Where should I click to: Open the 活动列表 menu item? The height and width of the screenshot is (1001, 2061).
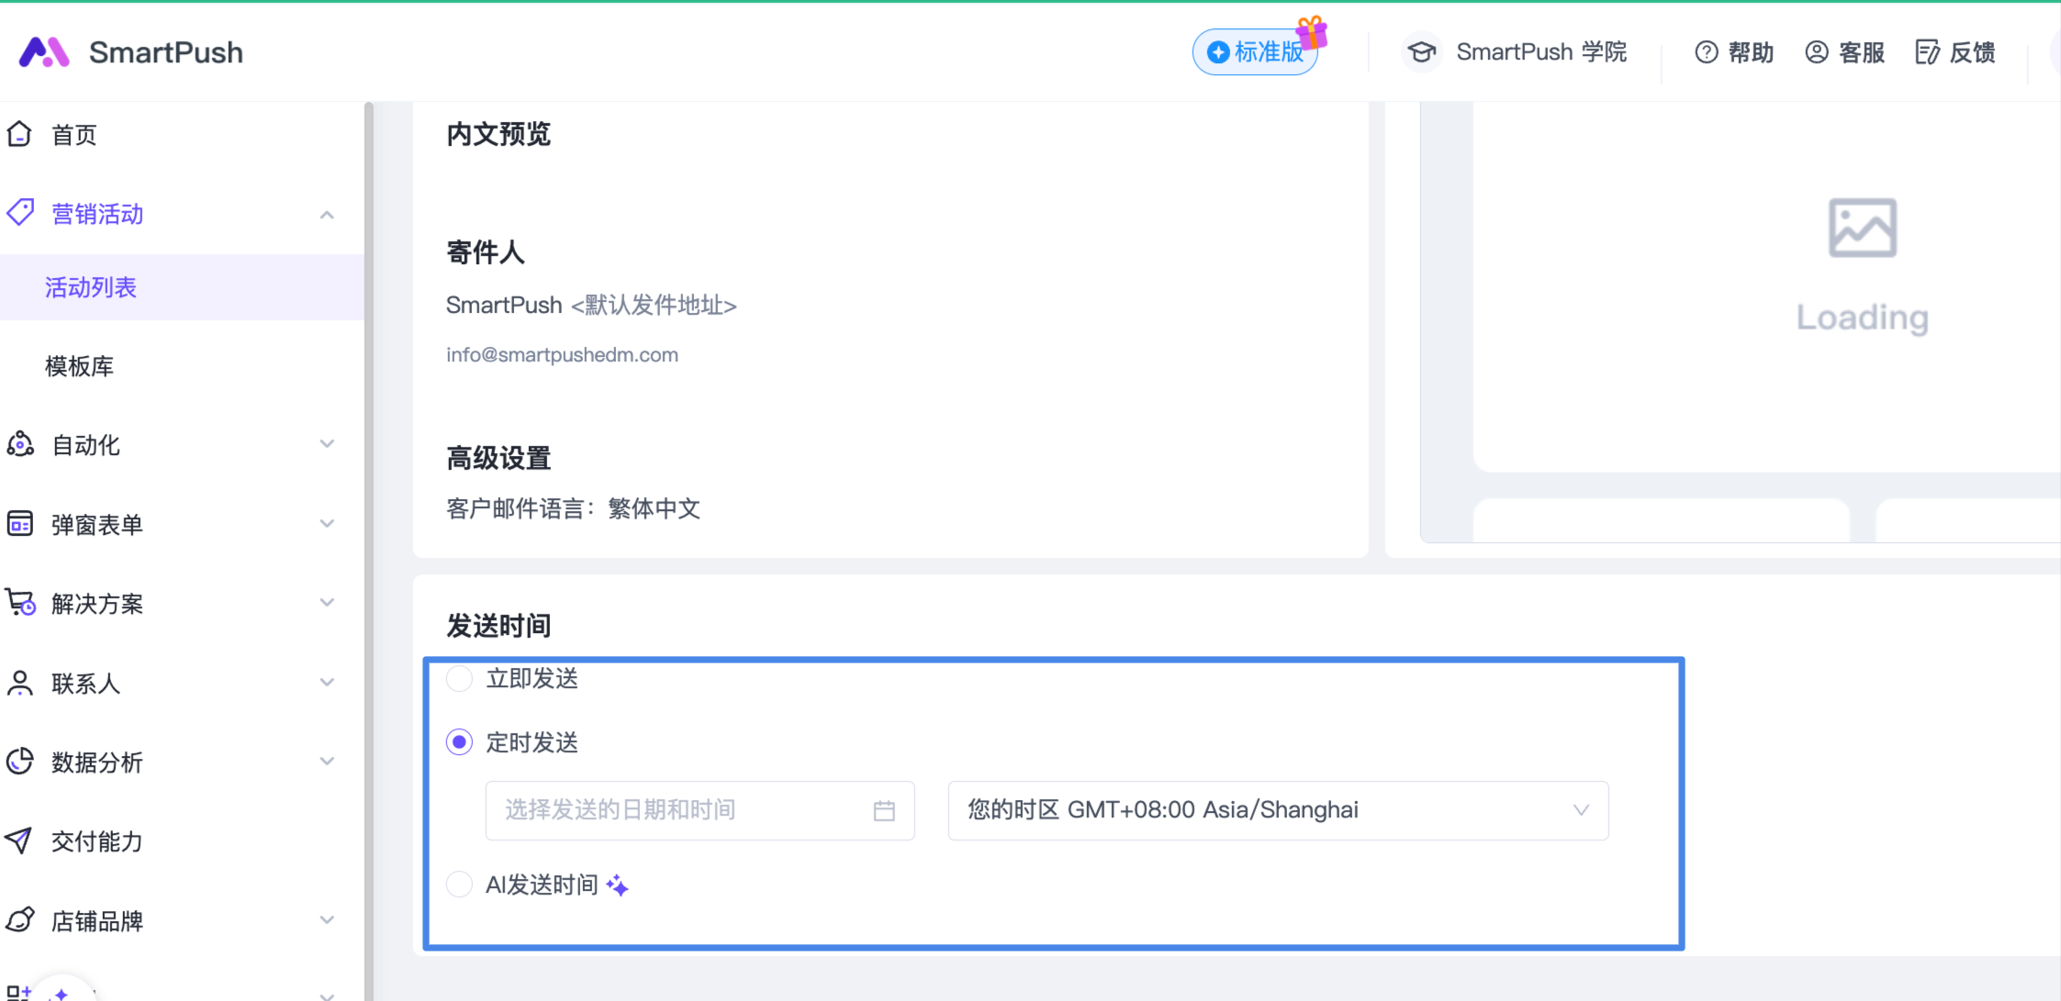click(90, 287)
